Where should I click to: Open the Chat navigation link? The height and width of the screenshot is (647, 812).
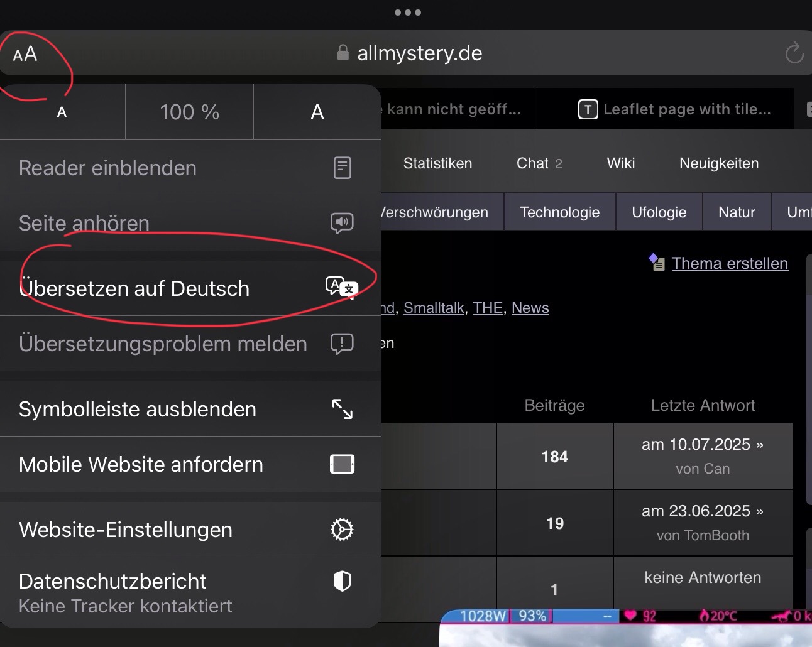[539, 163]
